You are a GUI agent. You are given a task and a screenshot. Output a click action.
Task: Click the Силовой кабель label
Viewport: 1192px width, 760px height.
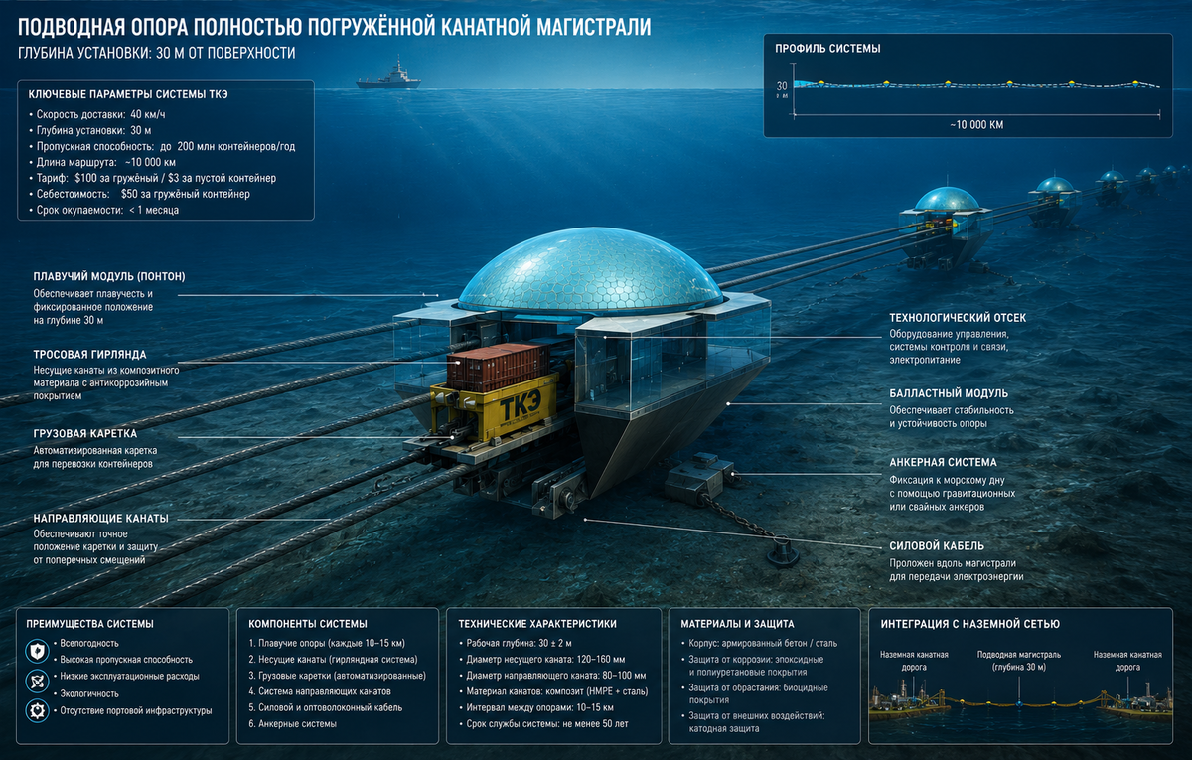point(938,545)
